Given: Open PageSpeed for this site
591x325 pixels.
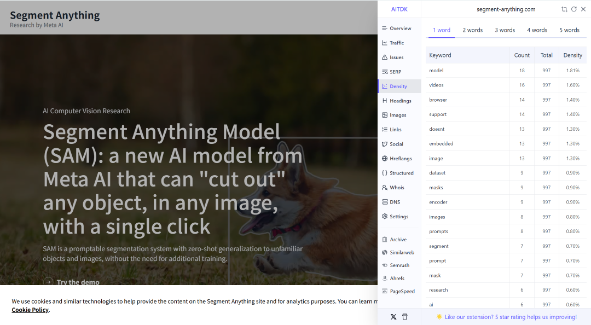Looking at the screenshot, I should point(398,291).
